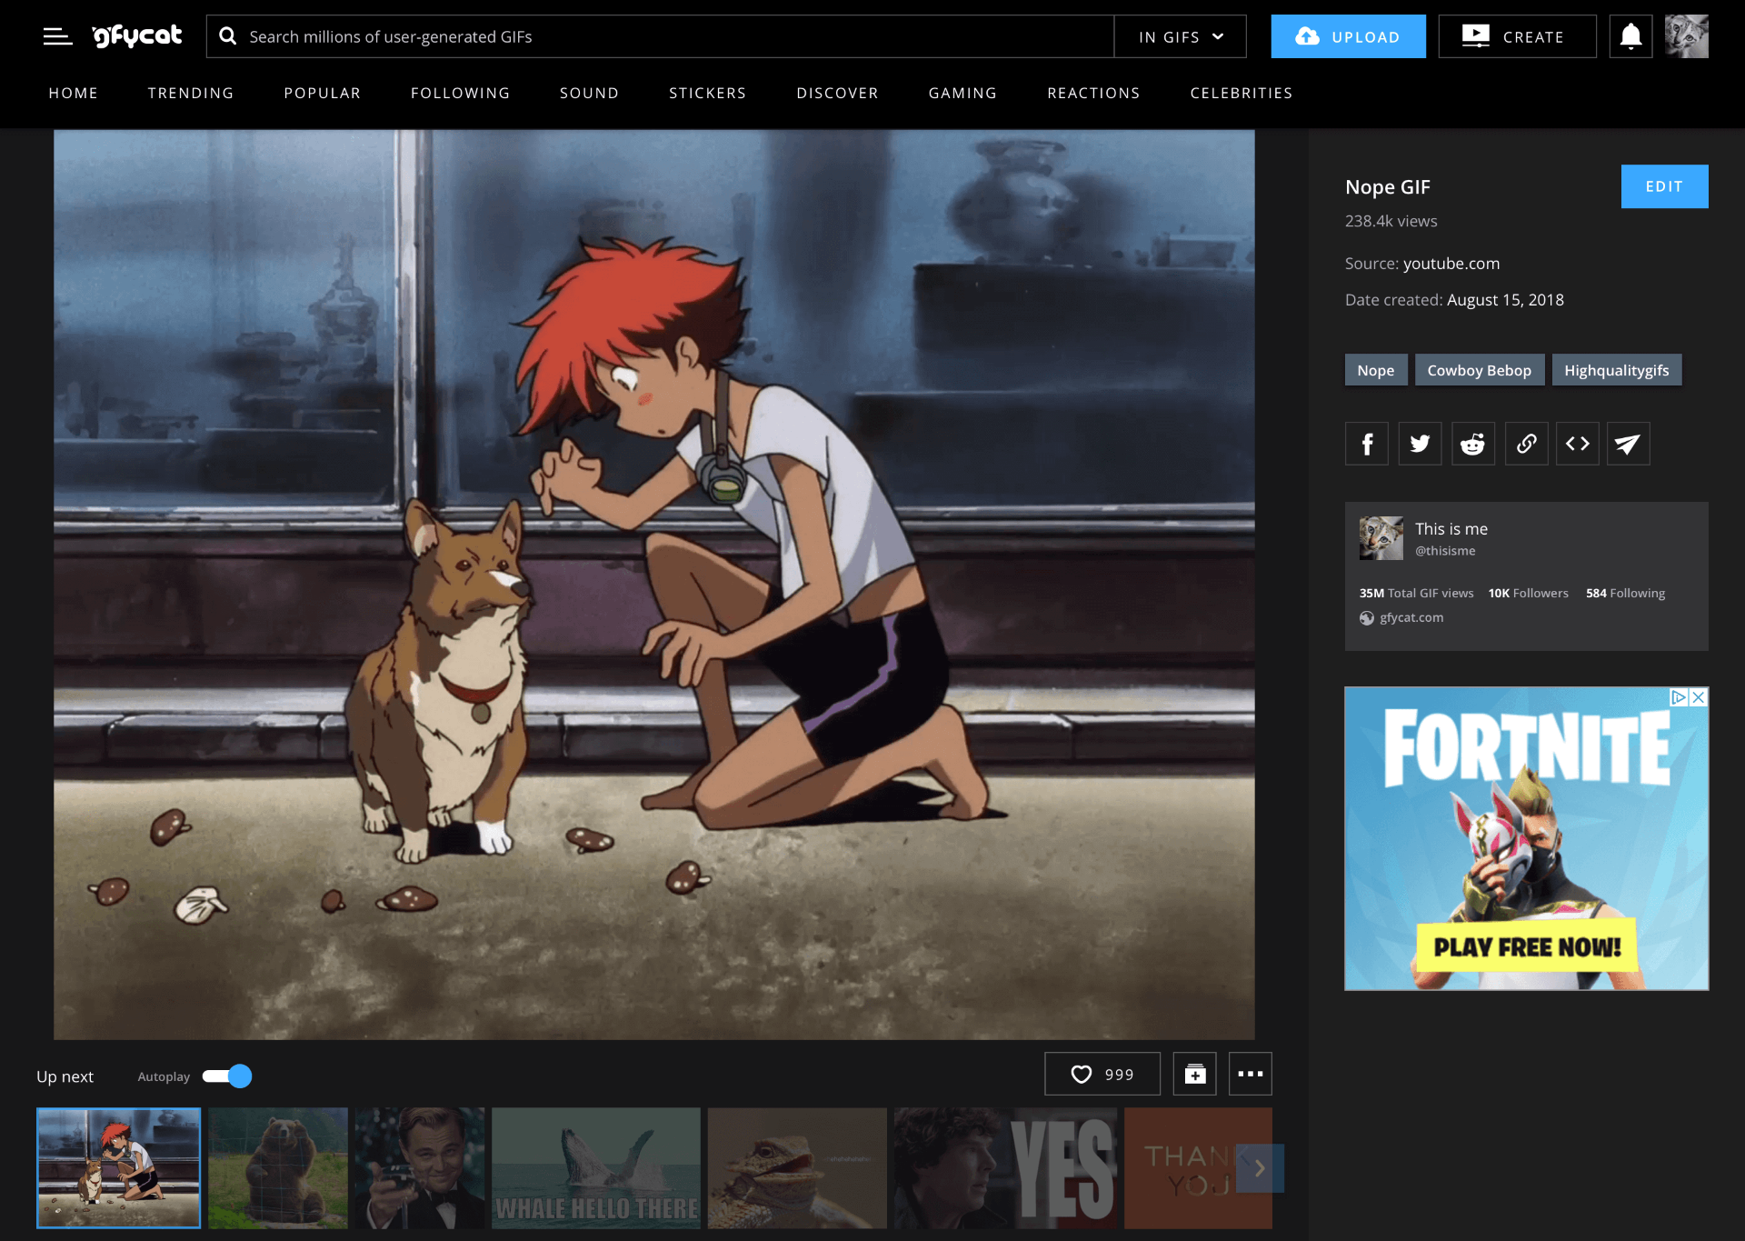The width and height of the screenshot is (1745, 1241).
Task: Open the notifications bell
Action: pos(1630,36)
